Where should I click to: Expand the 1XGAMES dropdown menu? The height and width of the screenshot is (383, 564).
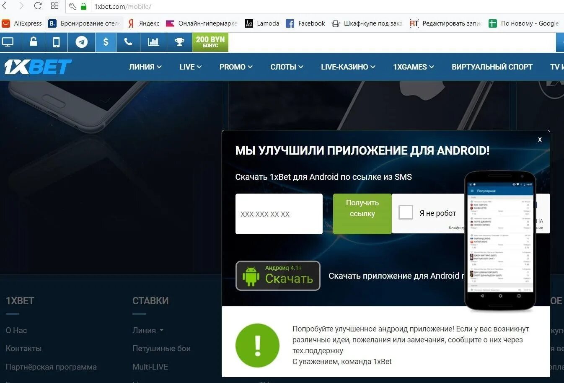click(414, 67)
